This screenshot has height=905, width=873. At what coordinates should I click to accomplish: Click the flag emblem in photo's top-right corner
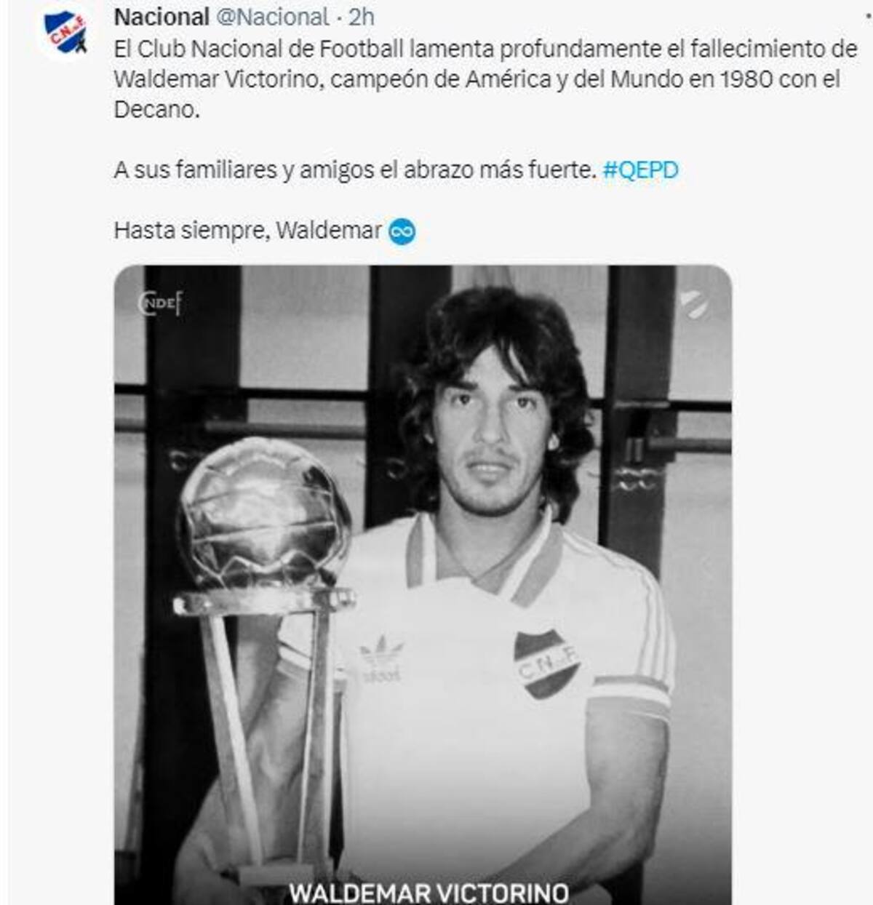[x=694, y=303]
